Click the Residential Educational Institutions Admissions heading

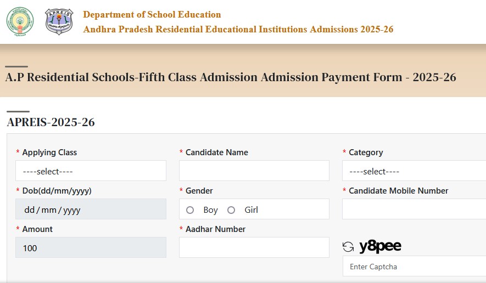click(x=238, y=30)
